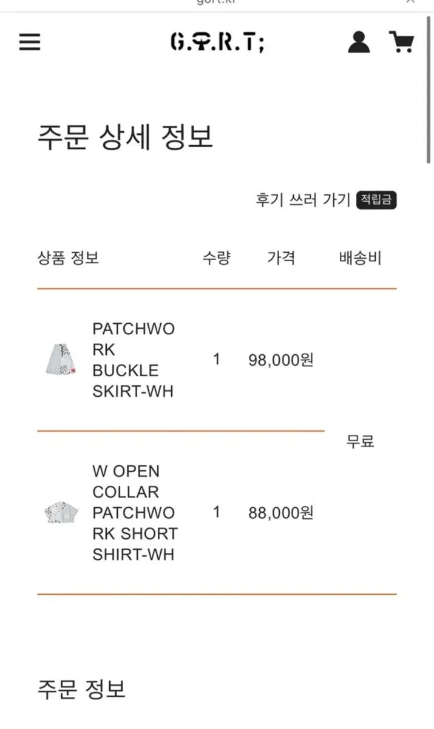Open the open collar shirt thumbnail
Screen dimensions: 434x729
click(x=61, y=513)
